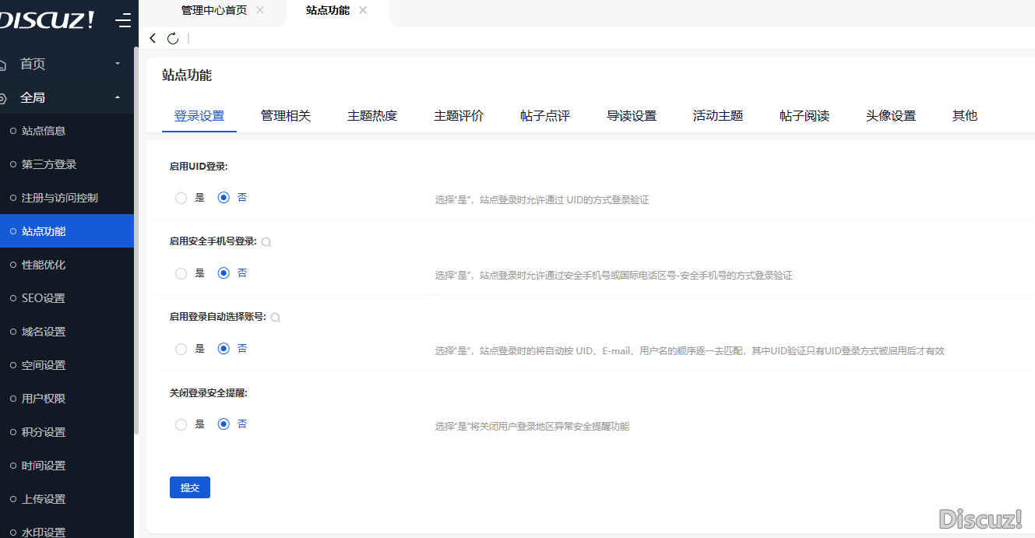
Task: Open the 头像设置 tab
Action: (x=890, y=115)
